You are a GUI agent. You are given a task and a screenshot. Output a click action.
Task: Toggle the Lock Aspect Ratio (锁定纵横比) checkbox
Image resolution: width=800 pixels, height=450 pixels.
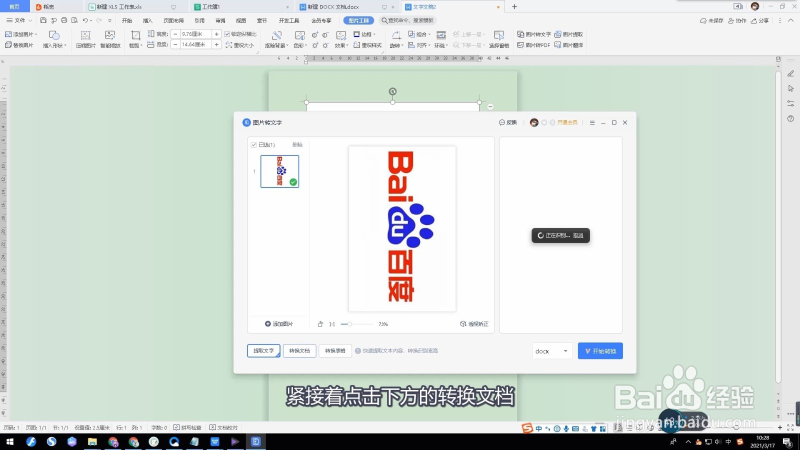click(x=227, y=34)
